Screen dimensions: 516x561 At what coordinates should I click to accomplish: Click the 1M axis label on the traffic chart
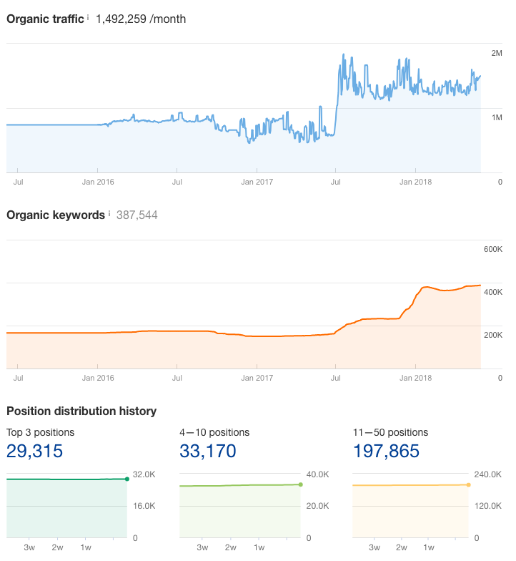pyautogui.click(x=497, y=117)
